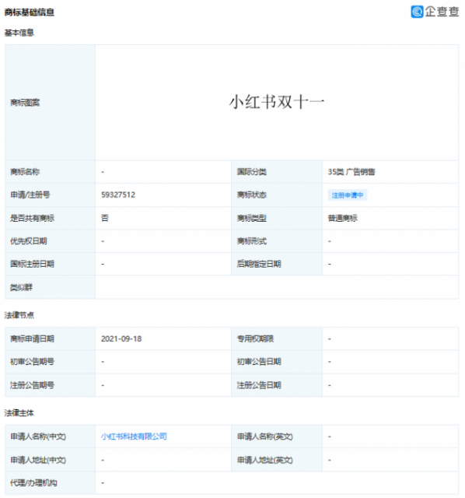This screenshot has width=465, height=498.
Task: Select the 35类 广告销售 classification value
Action: point(351,172)
